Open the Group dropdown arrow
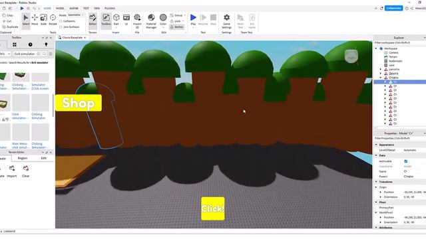 coord(185,15)
